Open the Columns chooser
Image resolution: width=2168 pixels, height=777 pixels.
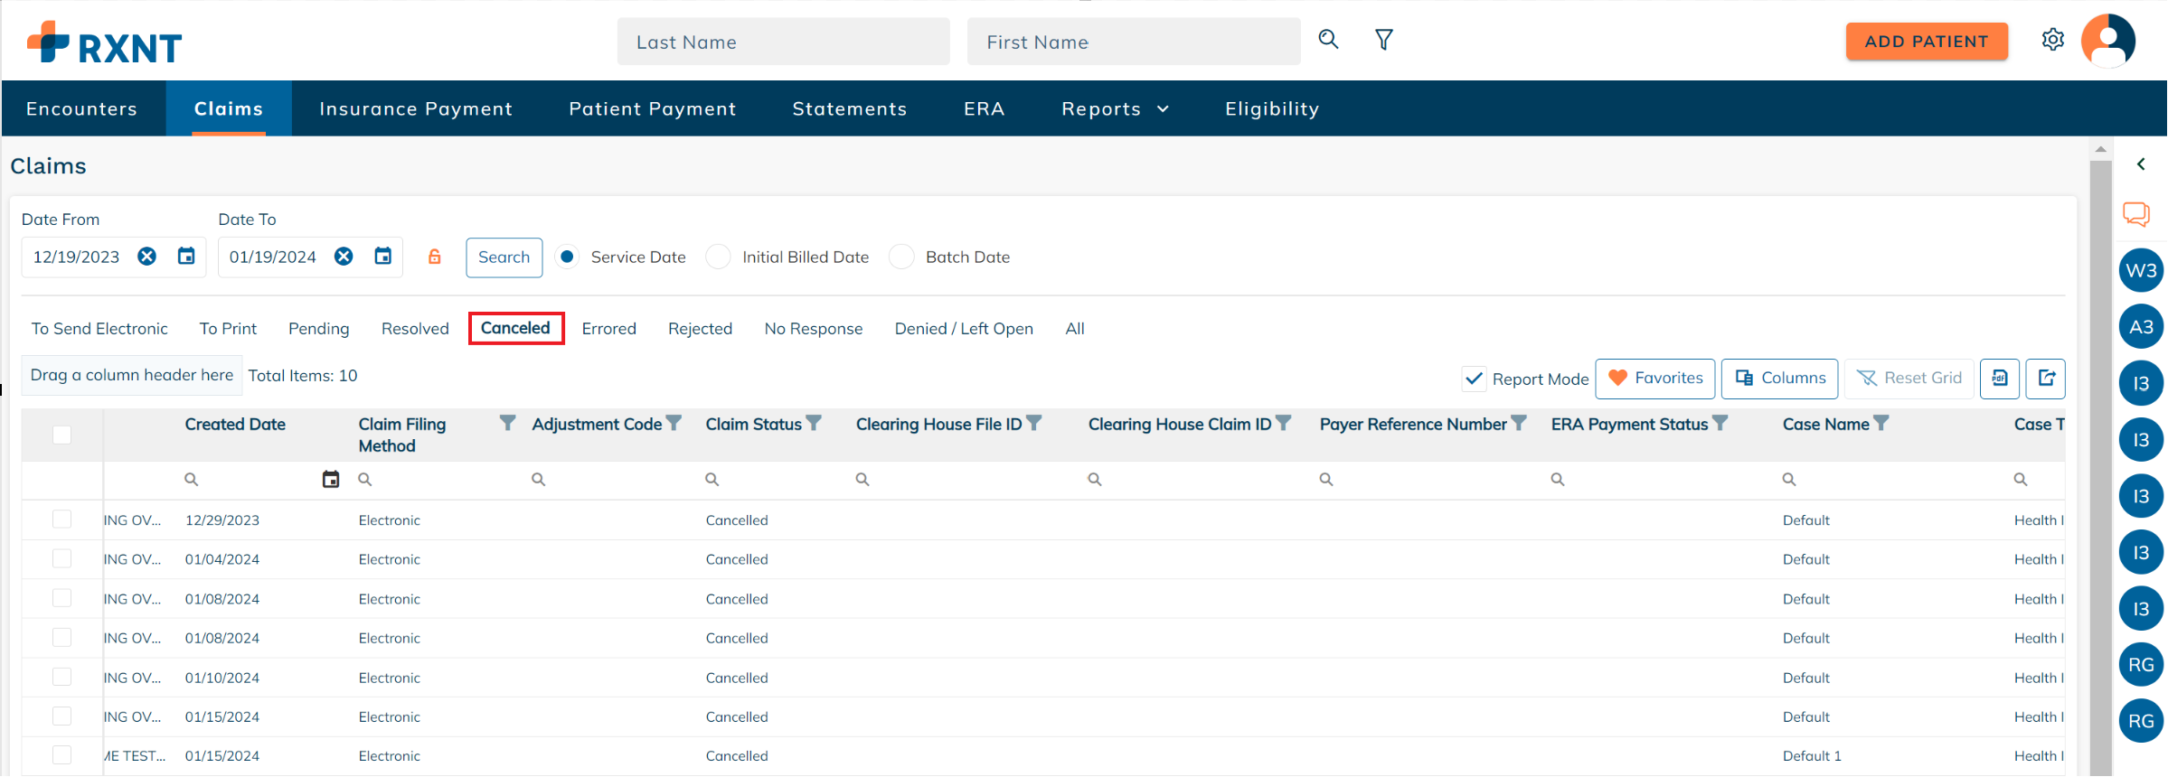pyautogui.click(x=1779, y=379)
